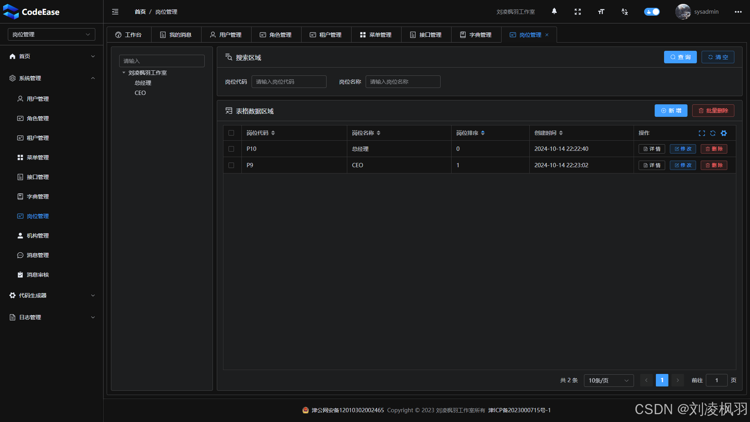Enter fullscreen mode via header icon

click(x=577, y=12)
